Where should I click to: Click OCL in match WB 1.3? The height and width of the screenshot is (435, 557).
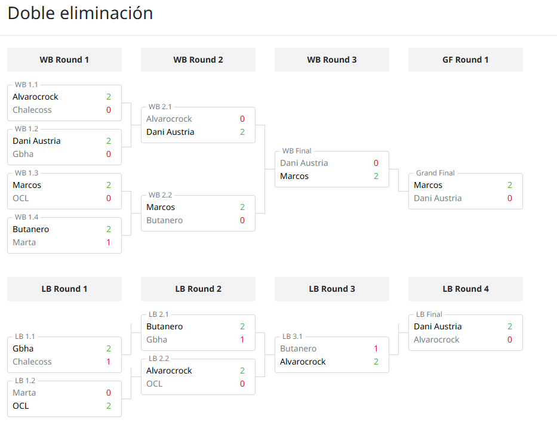point(21,198)
